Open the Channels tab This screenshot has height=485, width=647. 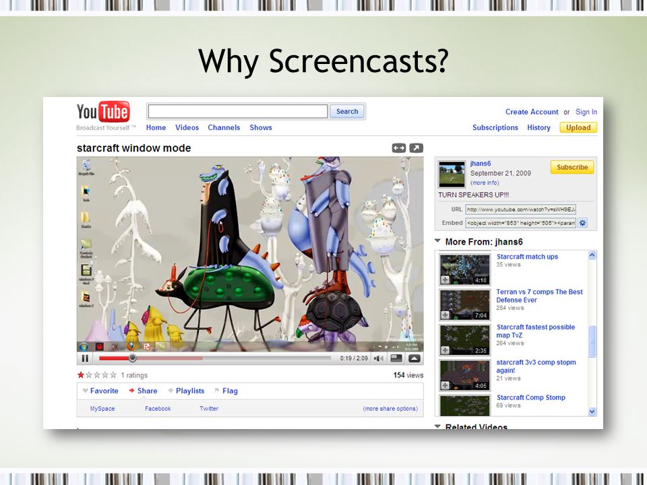point(224,127)
